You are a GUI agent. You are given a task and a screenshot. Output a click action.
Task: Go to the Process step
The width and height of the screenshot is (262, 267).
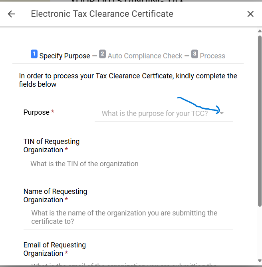point(212,56)
